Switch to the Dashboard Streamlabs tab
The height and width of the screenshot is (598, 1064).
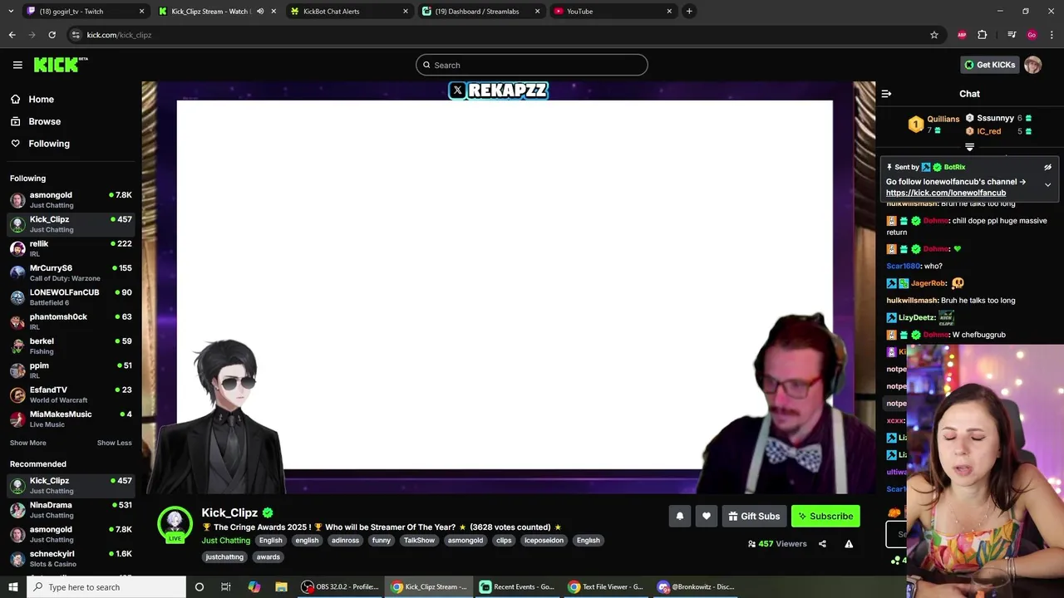click(x=481, y=11)
